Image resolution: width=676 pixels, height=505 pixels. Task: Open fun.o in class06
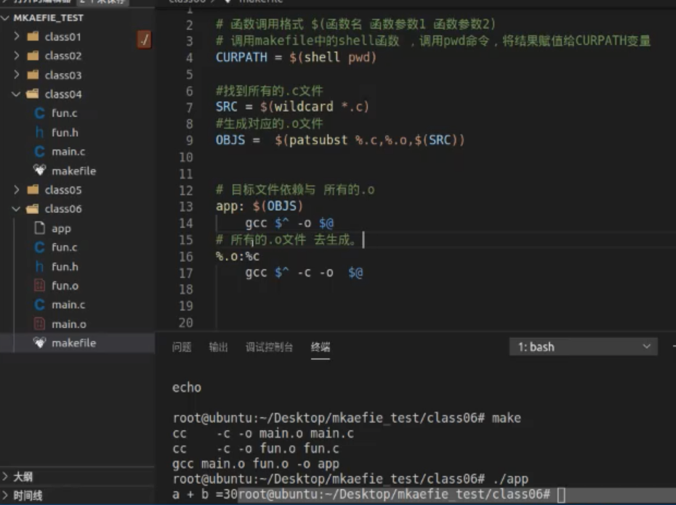click(65, 285)
